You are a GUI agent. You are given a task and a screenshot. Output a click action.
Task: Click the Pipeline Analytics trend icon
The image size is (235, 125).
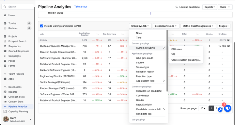coord(5,107)
